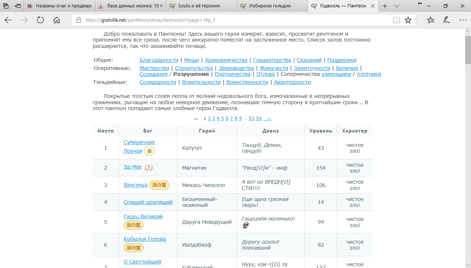This screenshot has height=268, width=471.
Task: Open reading view from the address bar
Action: (x=396, y=20)
